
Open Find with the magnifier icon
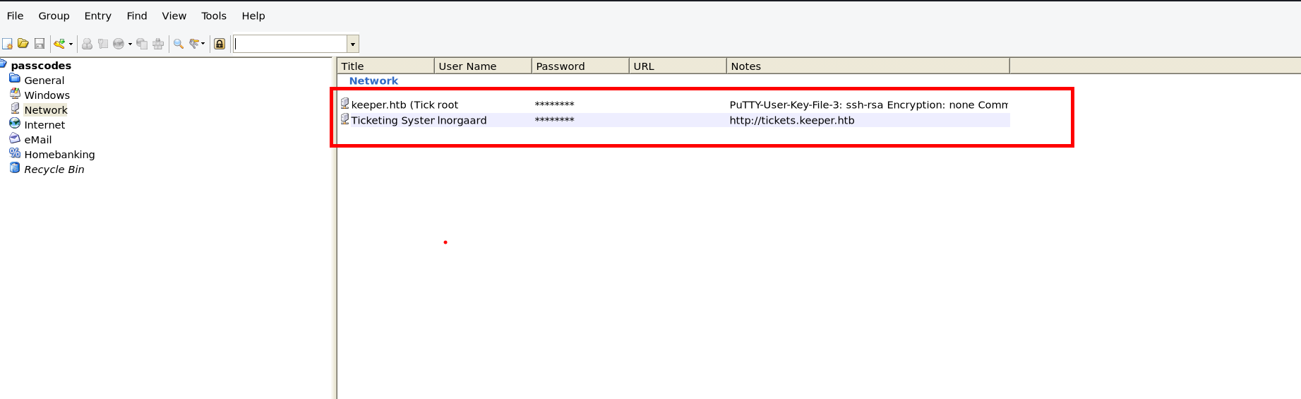point(179,44)
